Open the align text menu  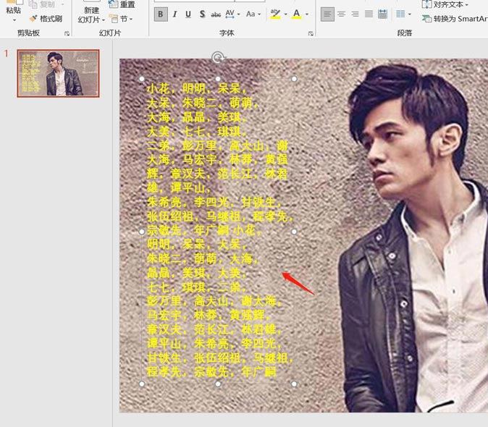coord(446,4)
